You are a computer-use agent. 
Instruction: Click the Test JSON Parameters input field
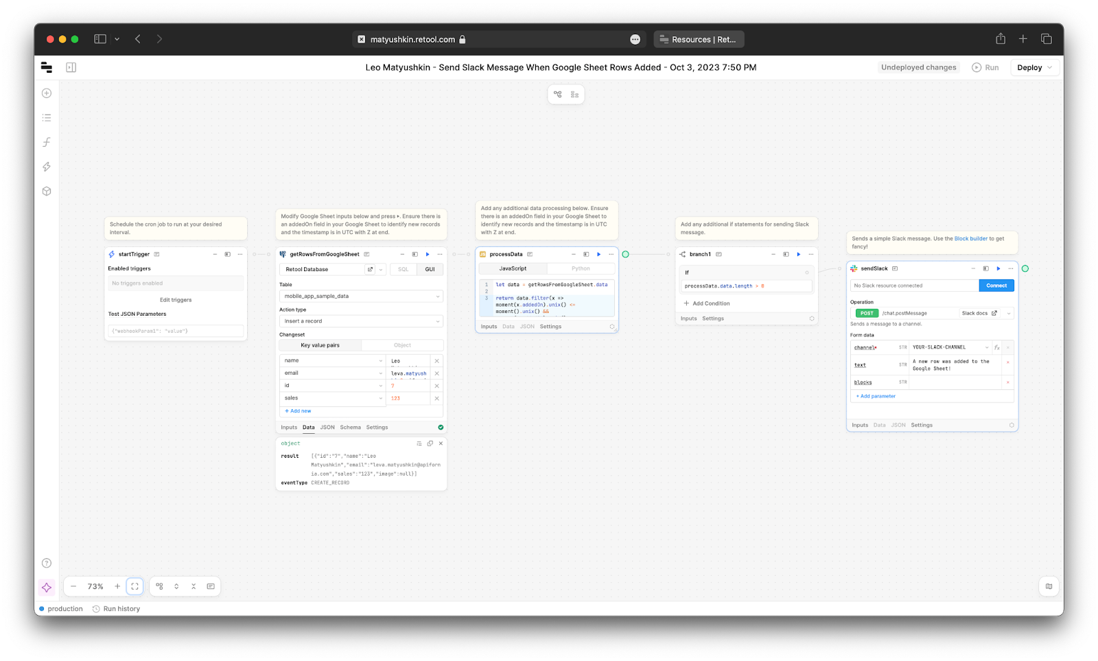[176, 331]
